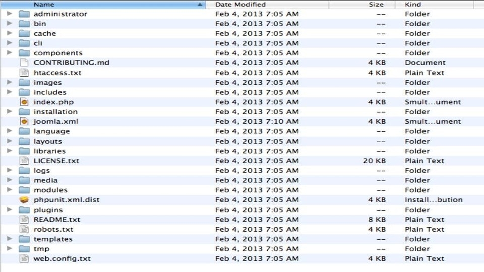Click the templates folder icon

[24, 239]
